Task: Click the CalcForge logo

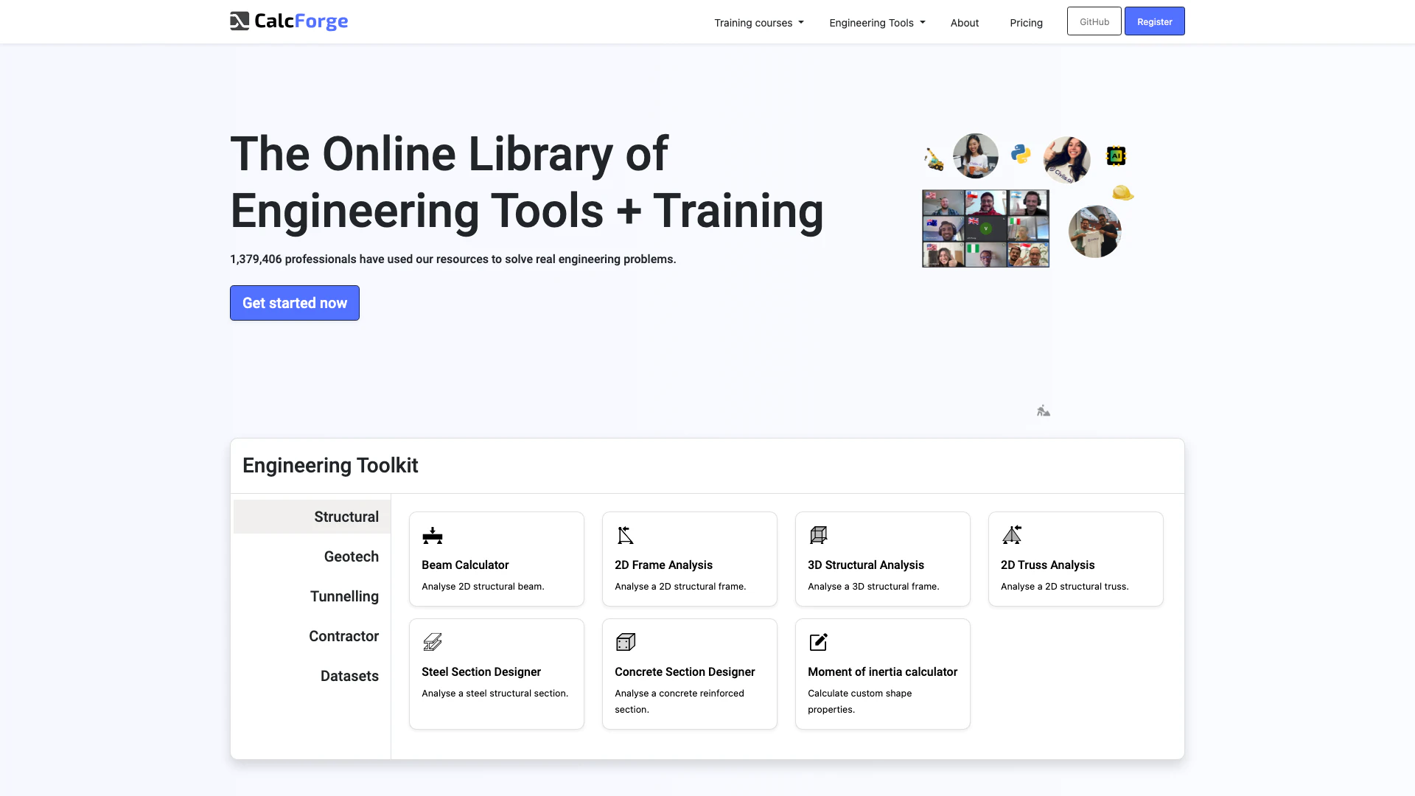Action: (288, 21)
